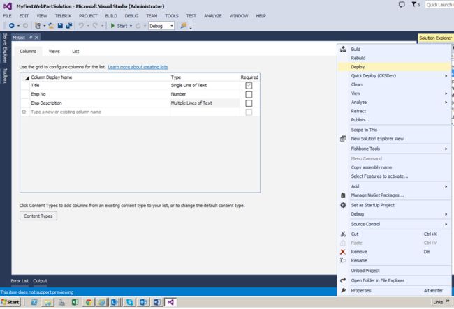
Task: Toggle Required checkbox for Emp No
Action: 249,94
